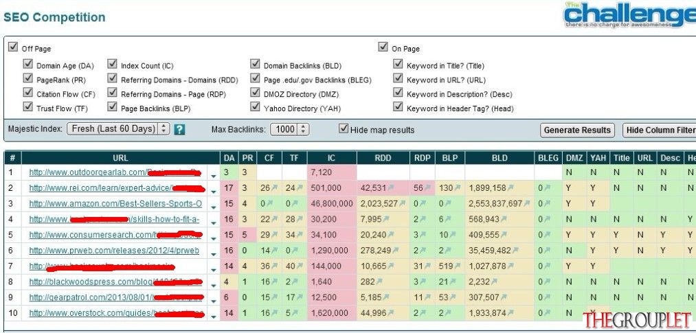Click RDP arrow icon beside 31
The width and height of the screenshot is (696, 333).
(x=427, y=266)
